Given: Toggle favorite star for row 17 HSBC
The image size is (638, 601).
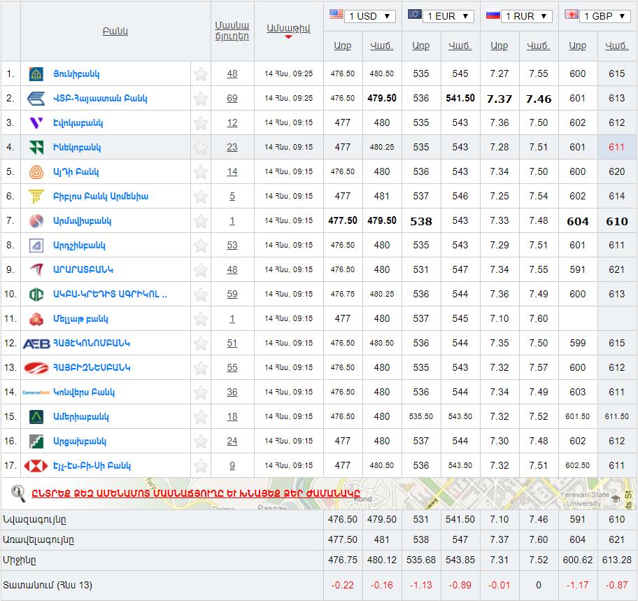Looking at the screenshot, I should point(201,466).
